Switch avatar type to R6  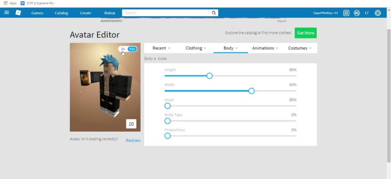[x=123, y=49]
